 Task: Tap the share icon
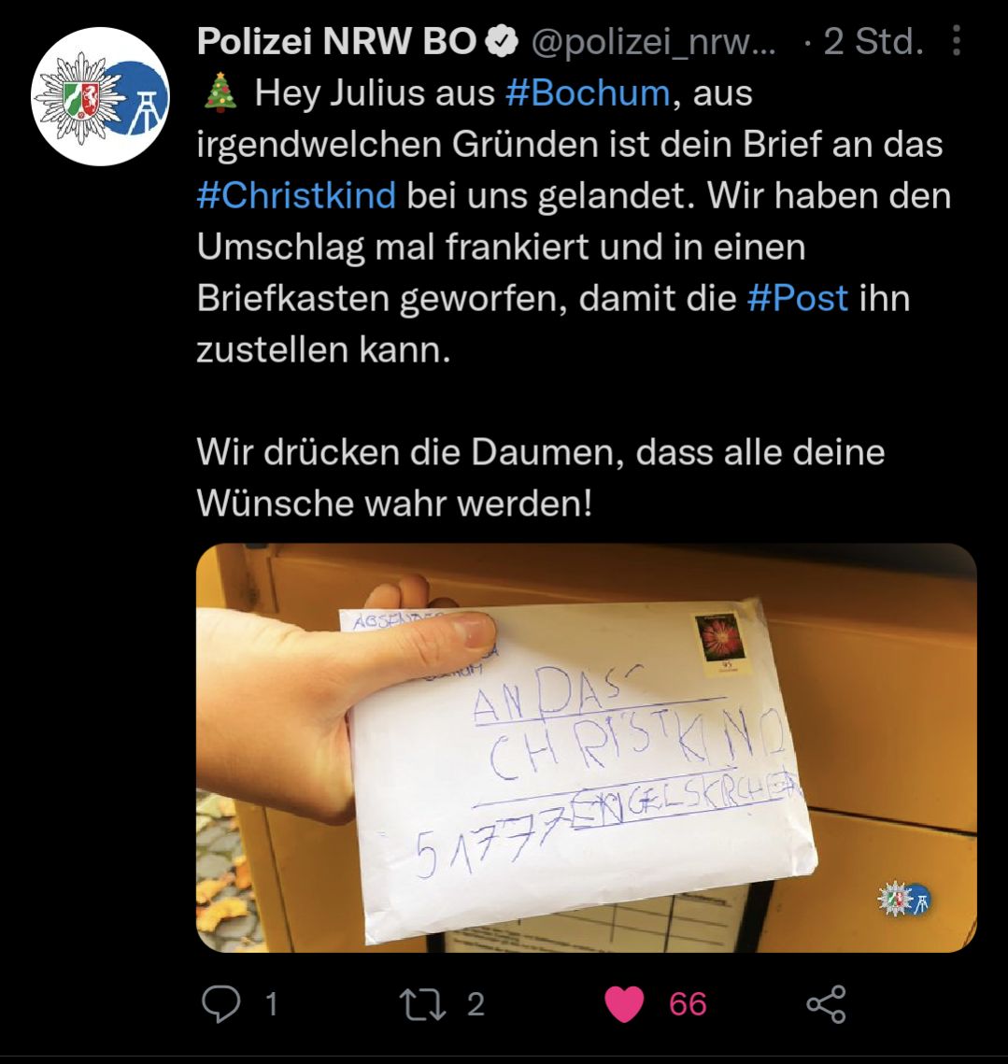click(826, 1004)
